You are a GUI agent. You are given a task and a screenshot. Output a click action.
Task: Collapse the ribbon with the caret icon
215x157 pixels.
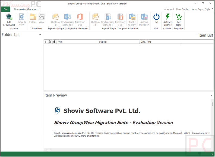[165, 9]
